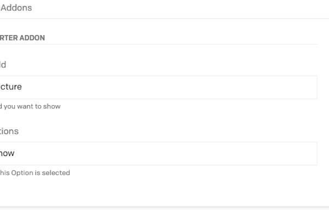
Task: Click the bottom edge of the addon panel
Action: click(x=164, y=206)
